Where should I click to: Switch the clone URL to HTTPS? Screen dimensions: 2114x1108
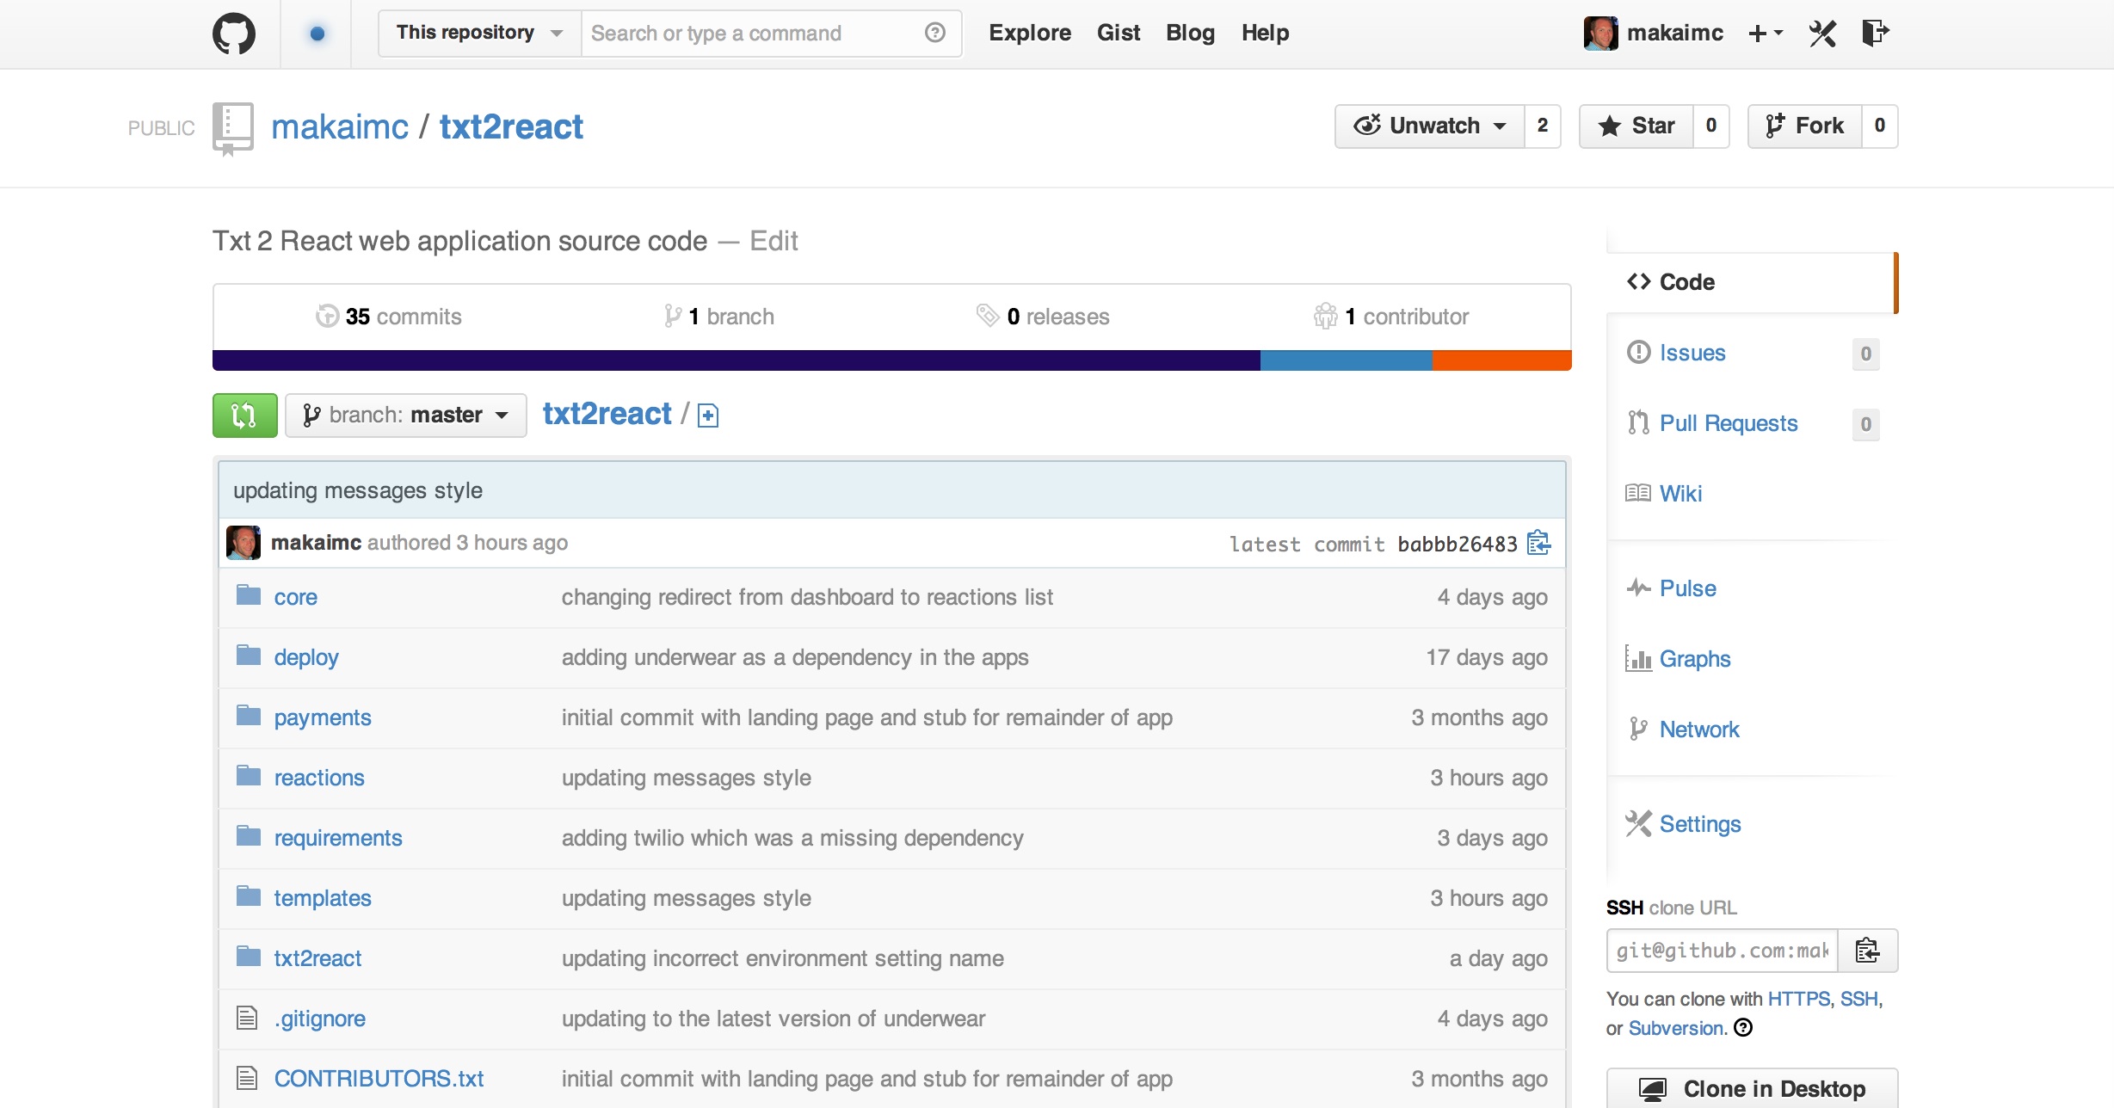point(1798,999)
